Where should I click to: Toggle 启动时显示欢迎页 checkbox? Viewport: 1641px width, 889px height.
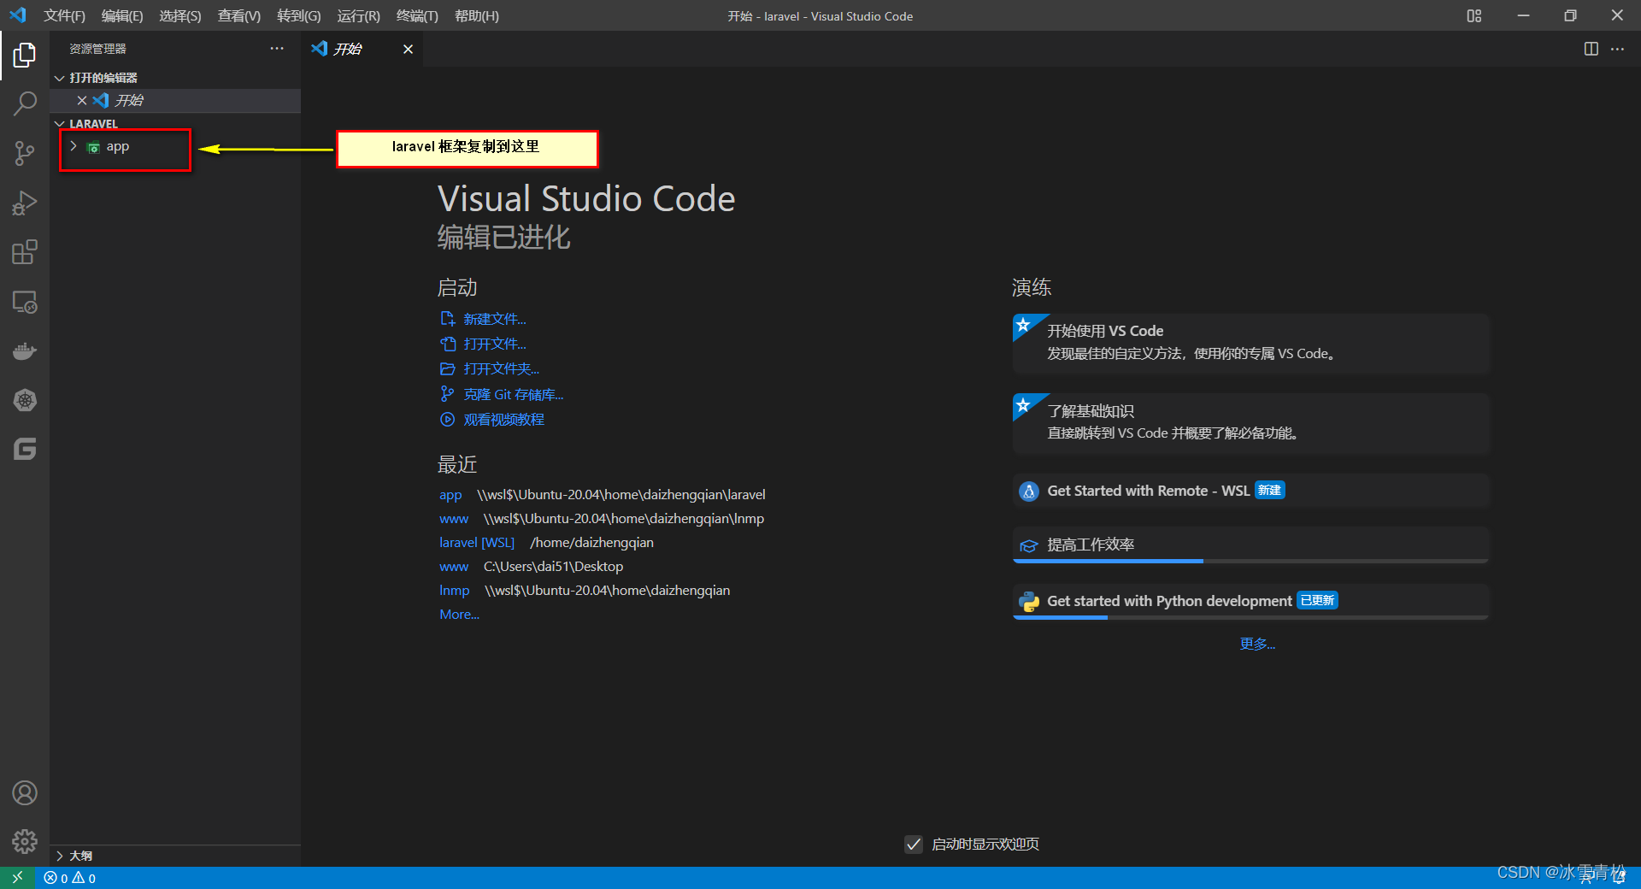[914, 845]
